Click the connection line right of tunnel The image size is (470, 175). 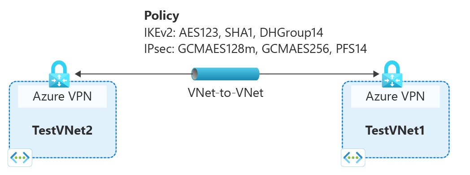coord(316,74)
